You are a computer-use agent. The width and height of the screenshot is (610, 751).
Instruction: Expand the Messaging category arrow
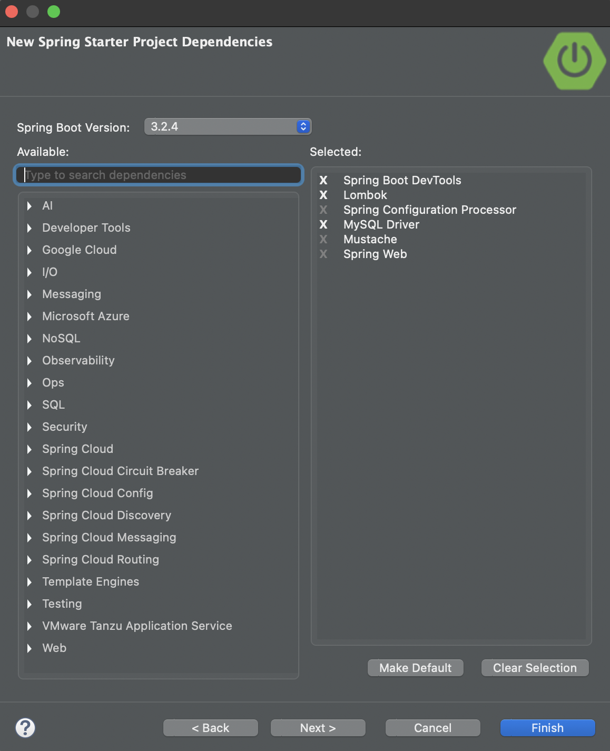click(x=29, y=294)
